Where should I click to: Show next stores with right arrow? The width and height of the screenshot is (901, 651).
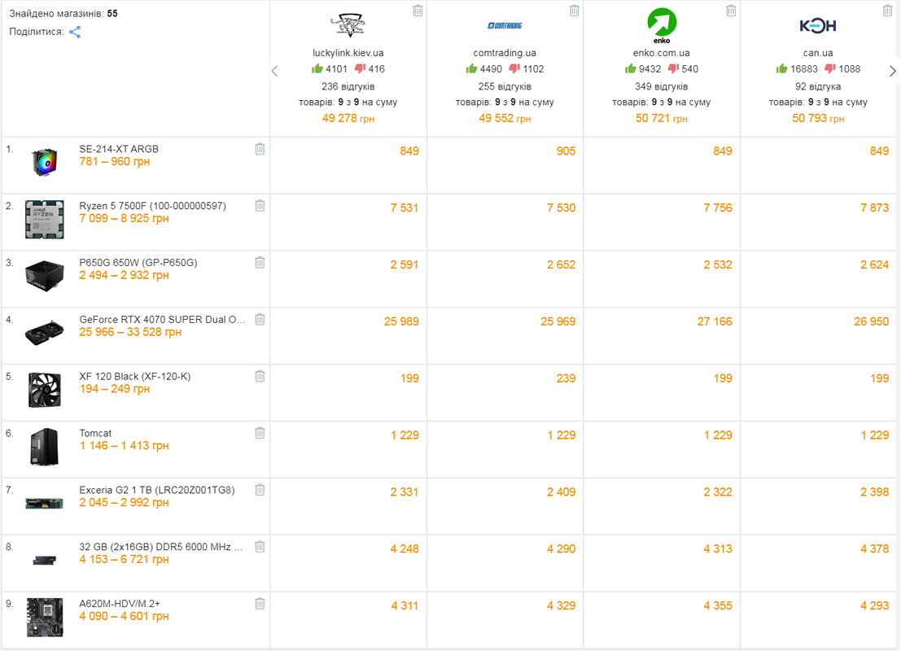coord(892,72)
